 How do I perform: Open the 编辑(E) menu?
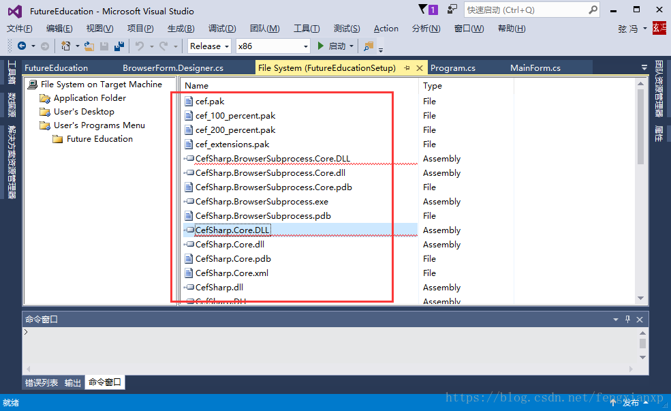pos(59,29)
